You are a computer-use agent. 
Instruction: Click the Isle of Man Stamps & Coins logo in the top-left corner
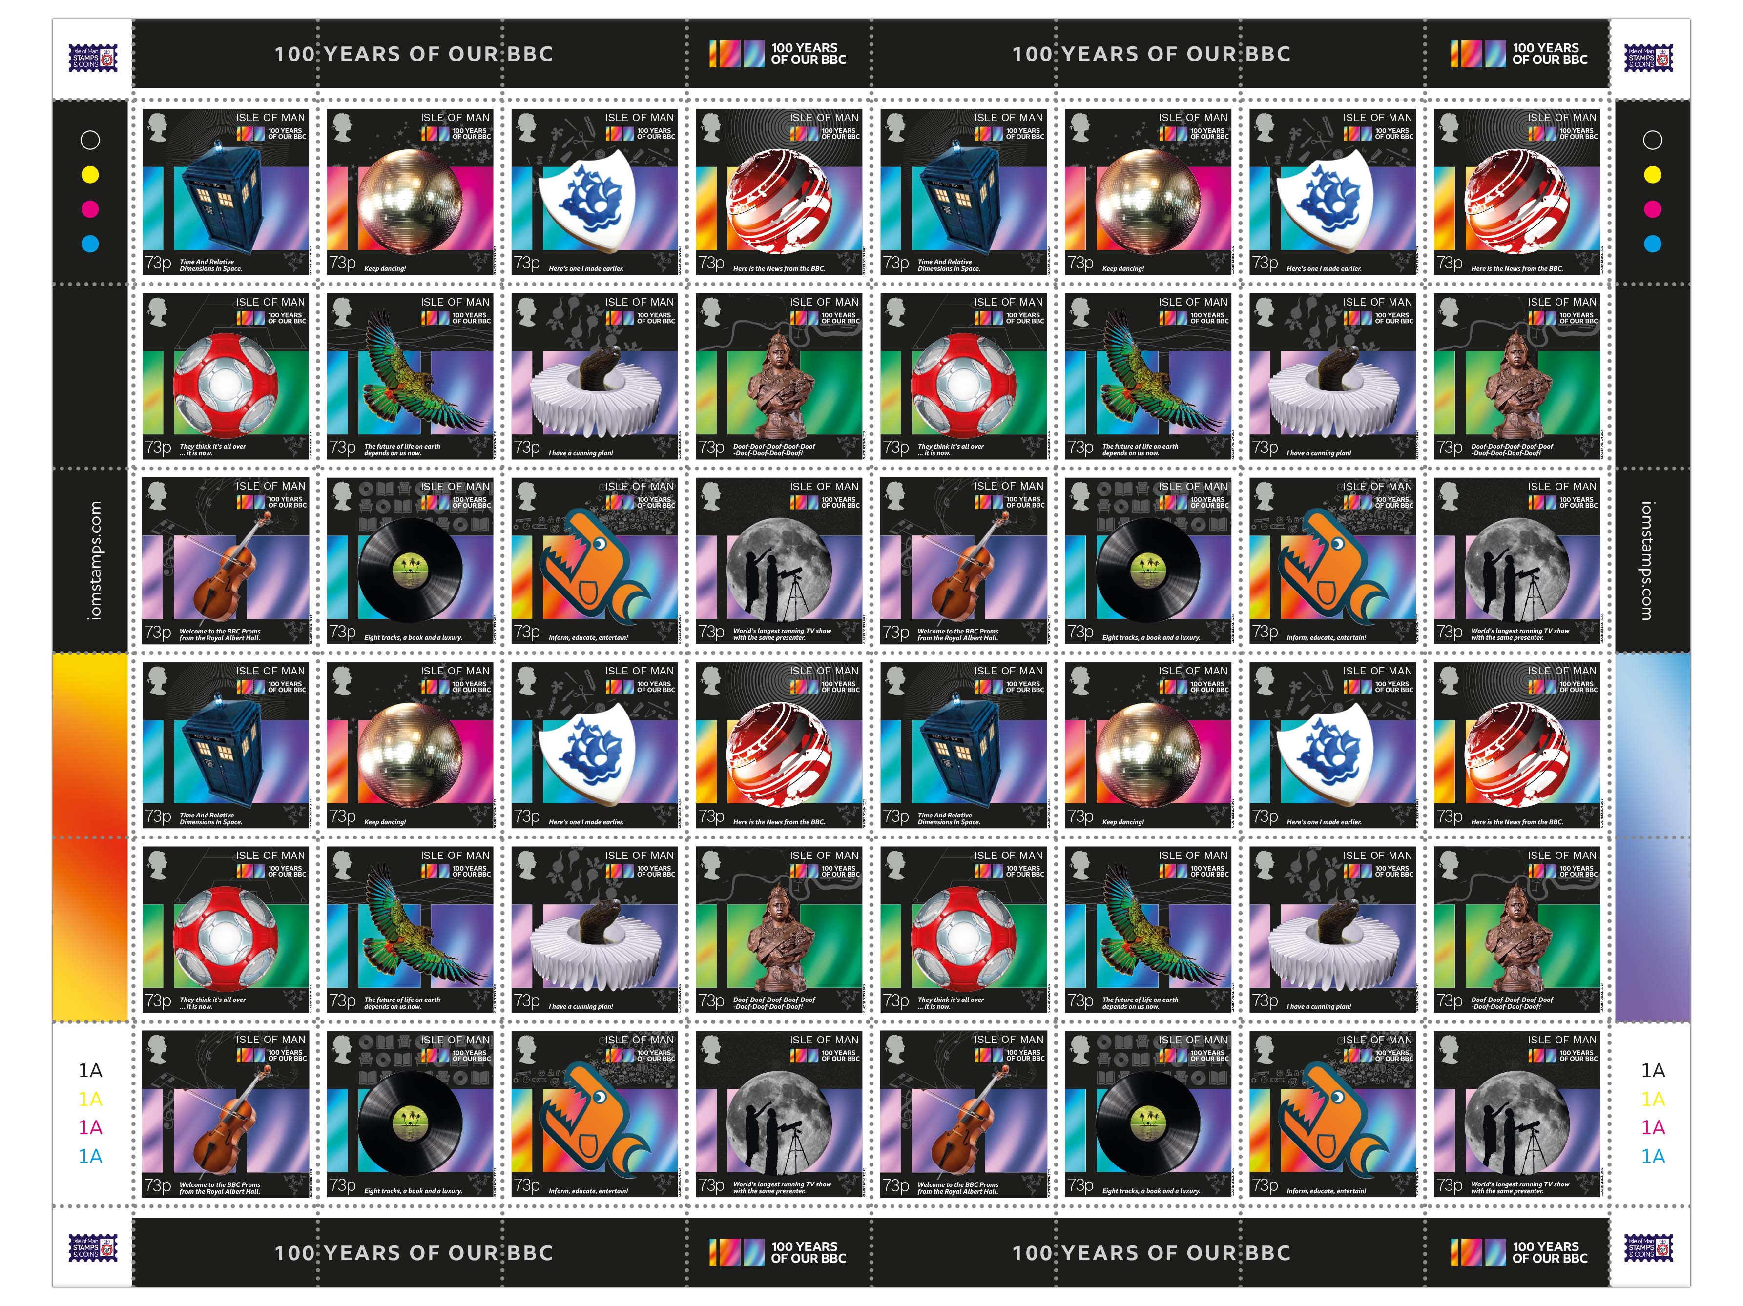(93, 58)
